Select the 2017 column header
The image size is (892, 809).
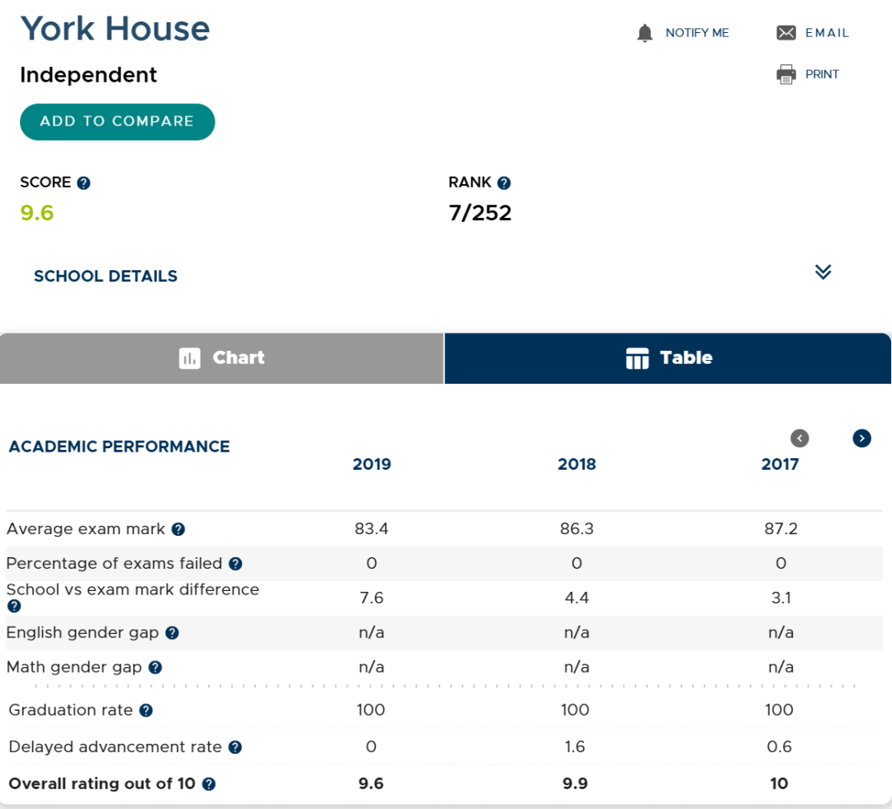[780, 465]
